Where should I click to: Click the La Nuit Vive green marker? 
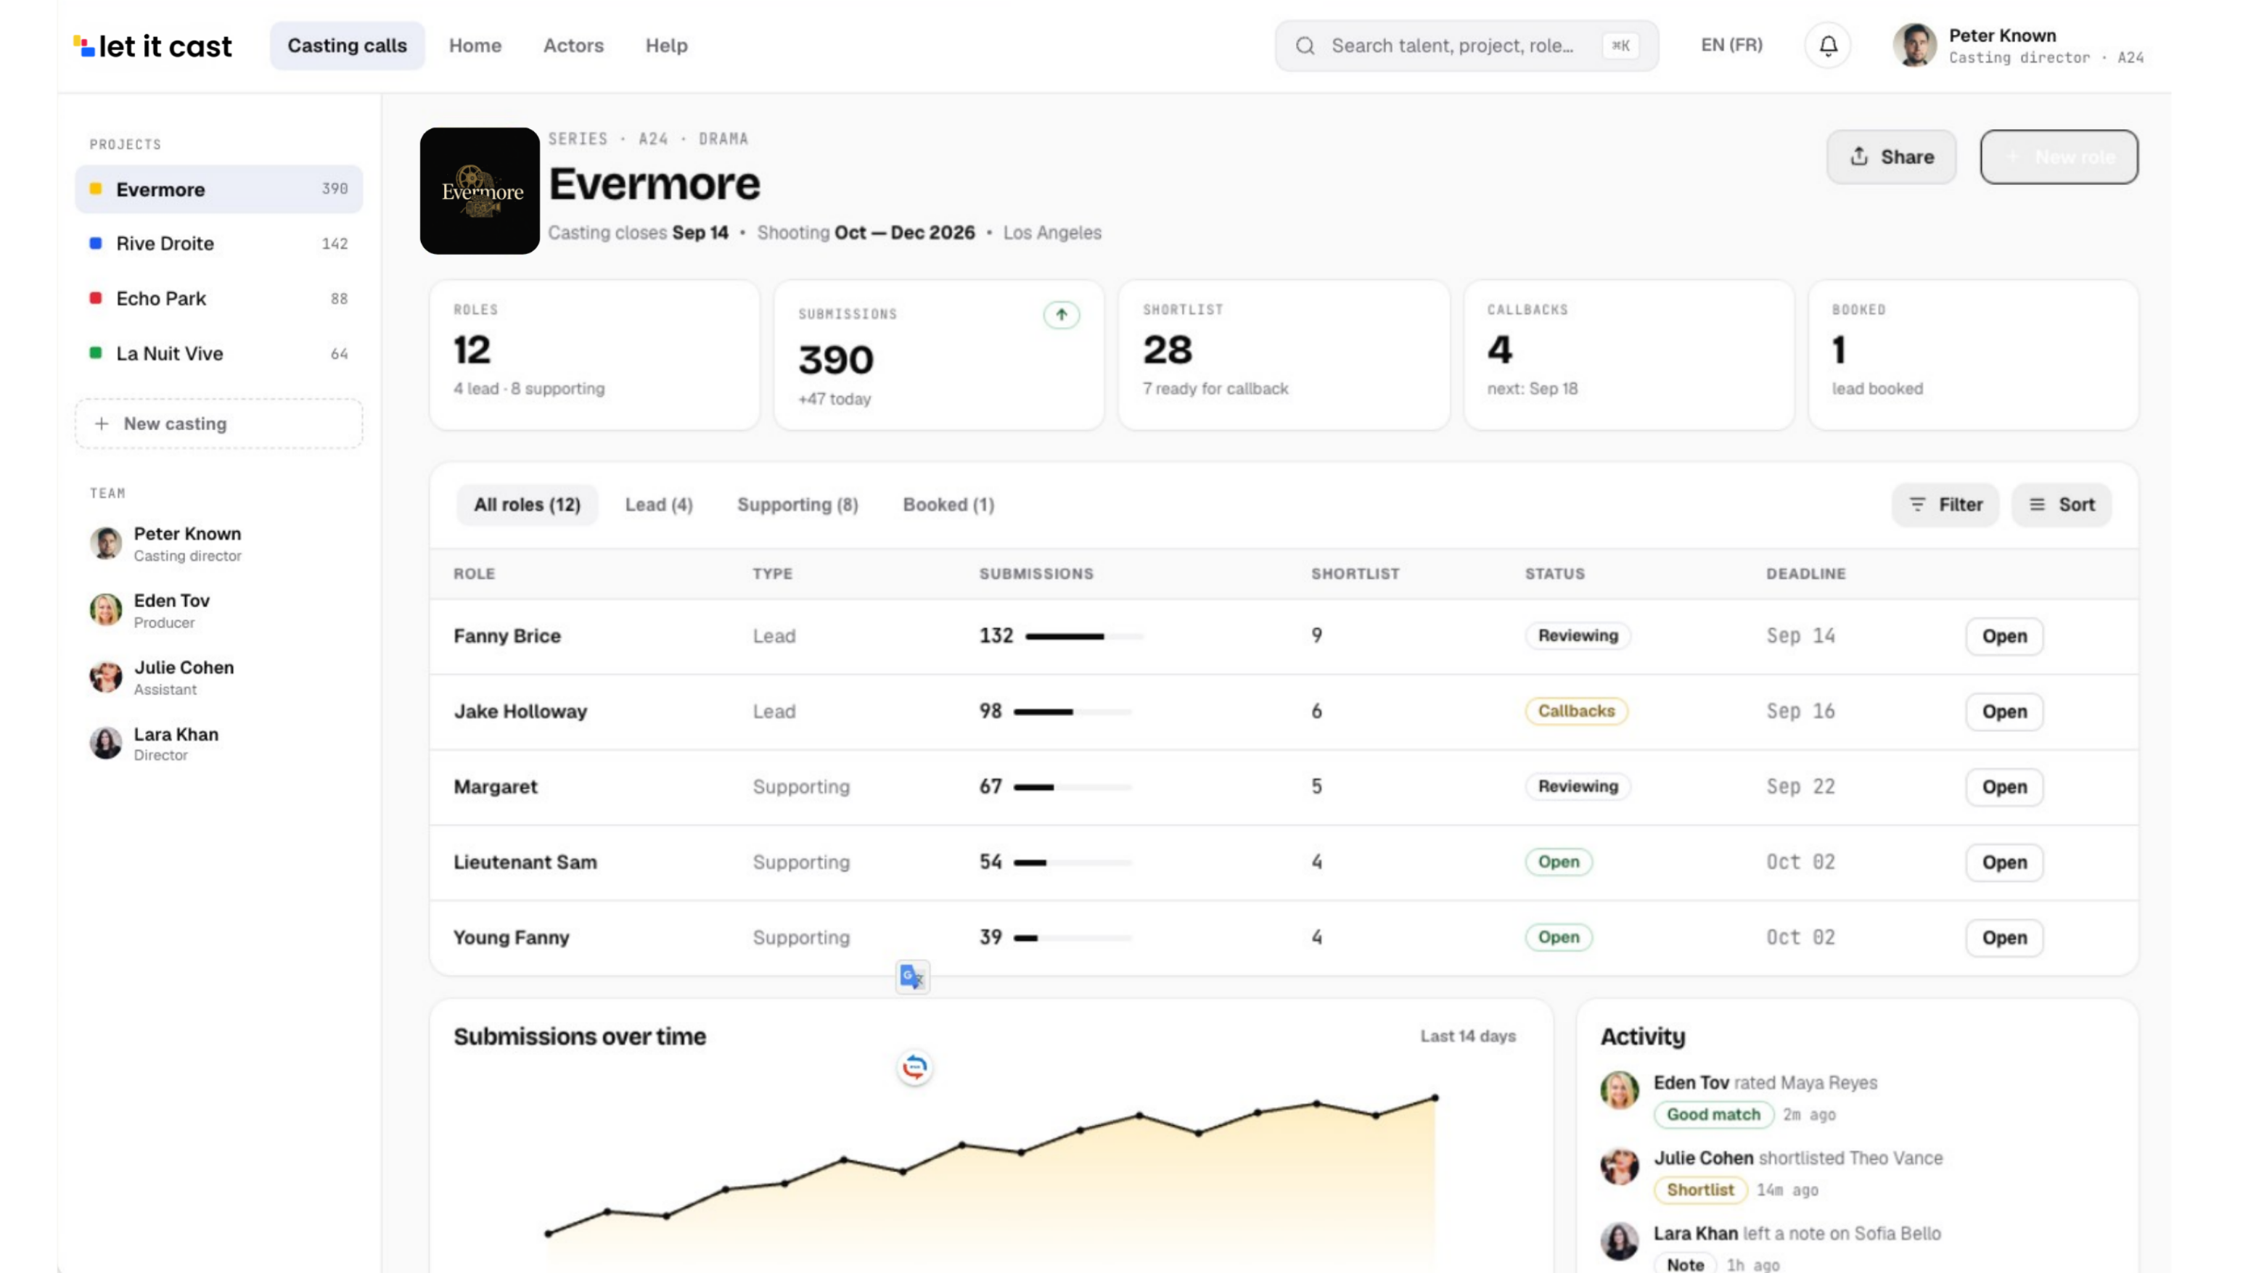[x=96, y=353]
